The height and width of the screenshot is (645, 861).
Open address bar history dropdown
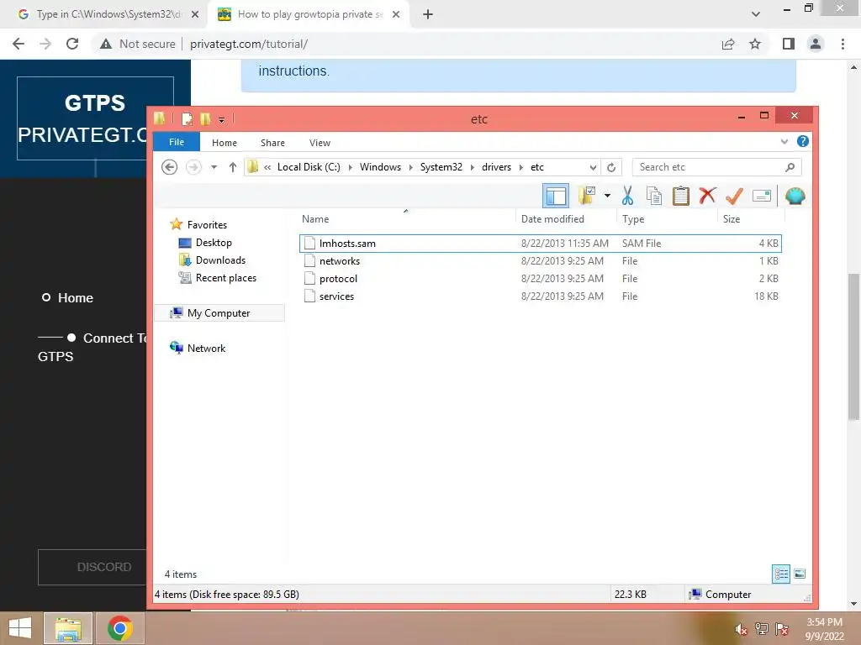[593, 167]
